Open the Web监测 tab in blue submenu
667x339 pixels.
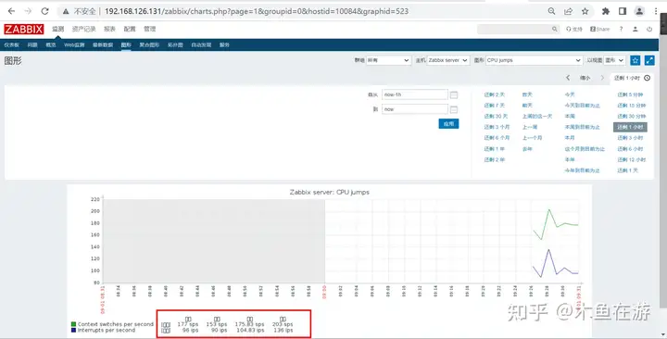point(74,44)
